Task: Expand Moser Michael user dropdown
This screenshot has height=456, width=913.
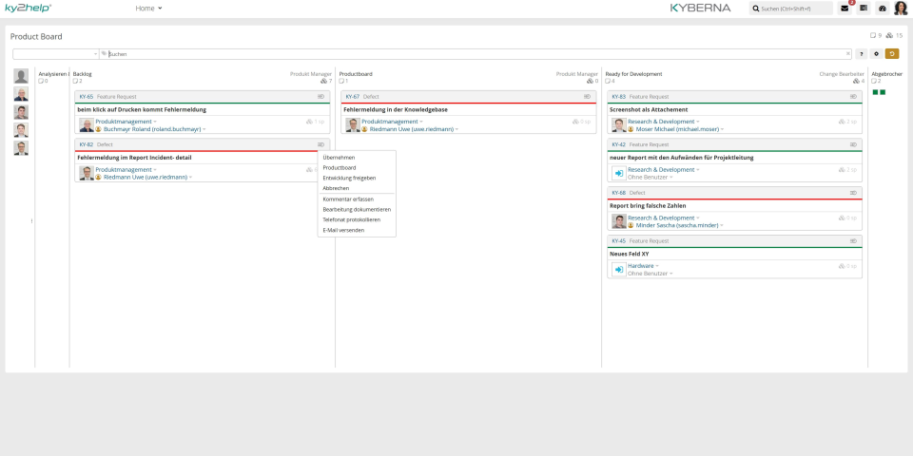Action: 722,129
